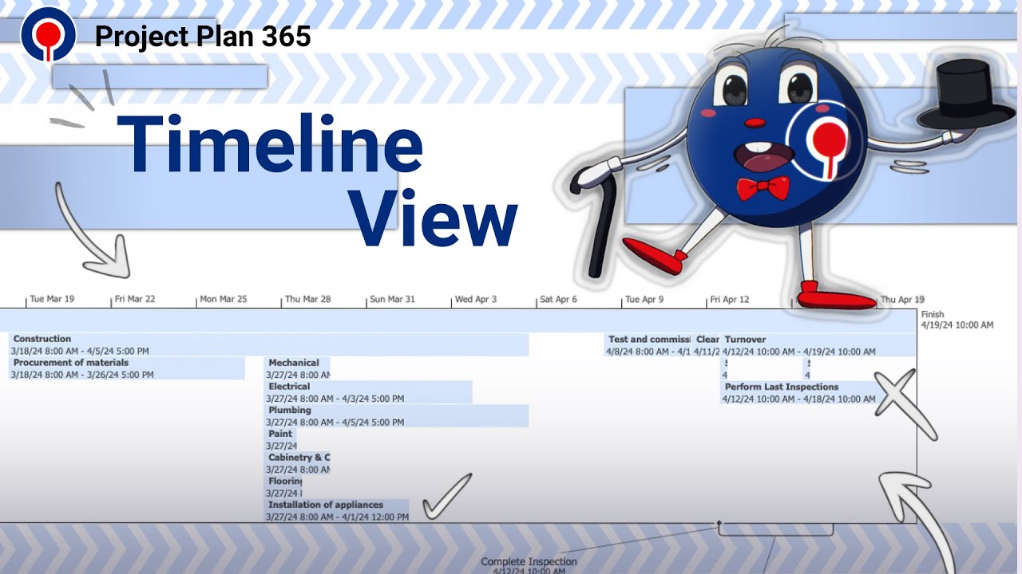Click the Fri Apr 12 date tick

click(729, 299)
